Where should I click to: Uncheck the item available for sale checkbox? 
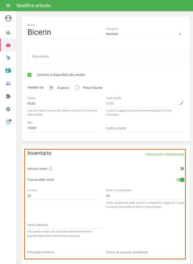click(x=30, y=75)
